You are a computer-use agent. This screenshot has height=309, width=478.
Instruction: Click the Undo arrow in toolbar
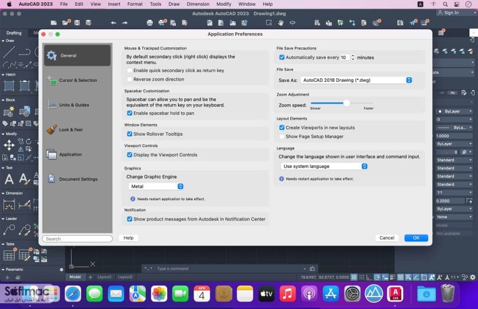tap(113, 23)
